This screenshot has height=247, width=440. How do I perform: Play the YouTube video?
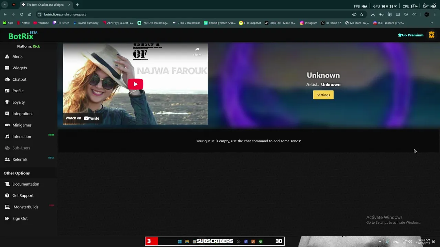[x=135, y=84]
